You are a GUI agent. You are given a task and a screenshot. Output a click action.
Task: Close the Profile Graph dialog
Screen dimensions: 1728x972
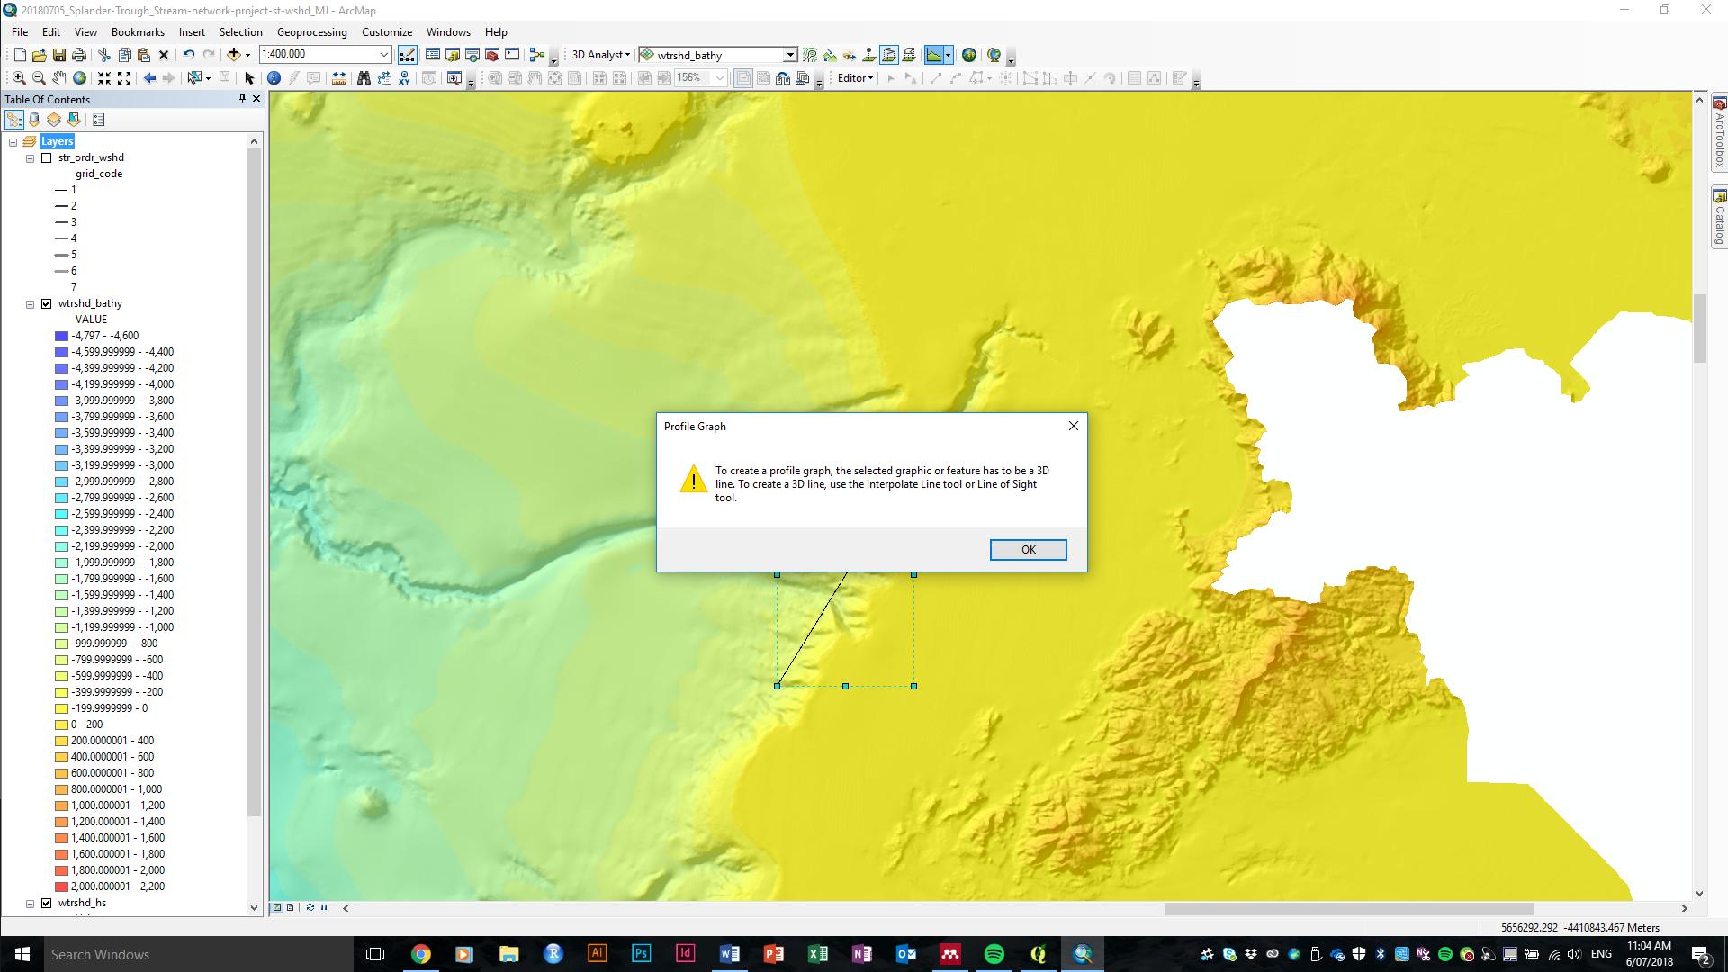click(1073, 426)
